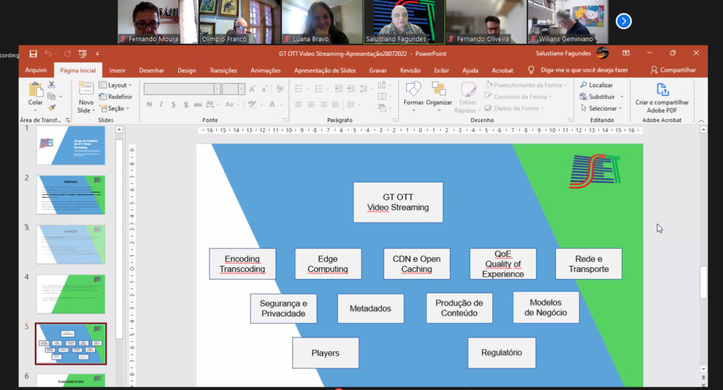Click Criar e compartilhar Adobe PDF
723x390 pixels.
662,98
